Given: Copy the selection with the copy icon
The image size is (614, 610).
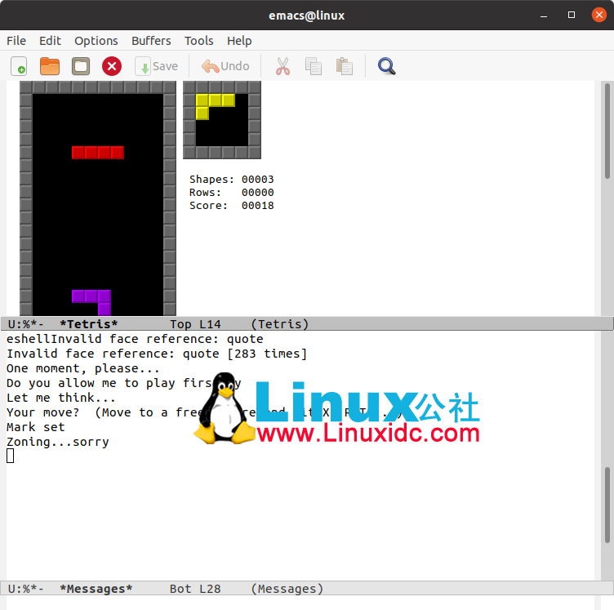Looking at the screenshot, I should [314, 66].
